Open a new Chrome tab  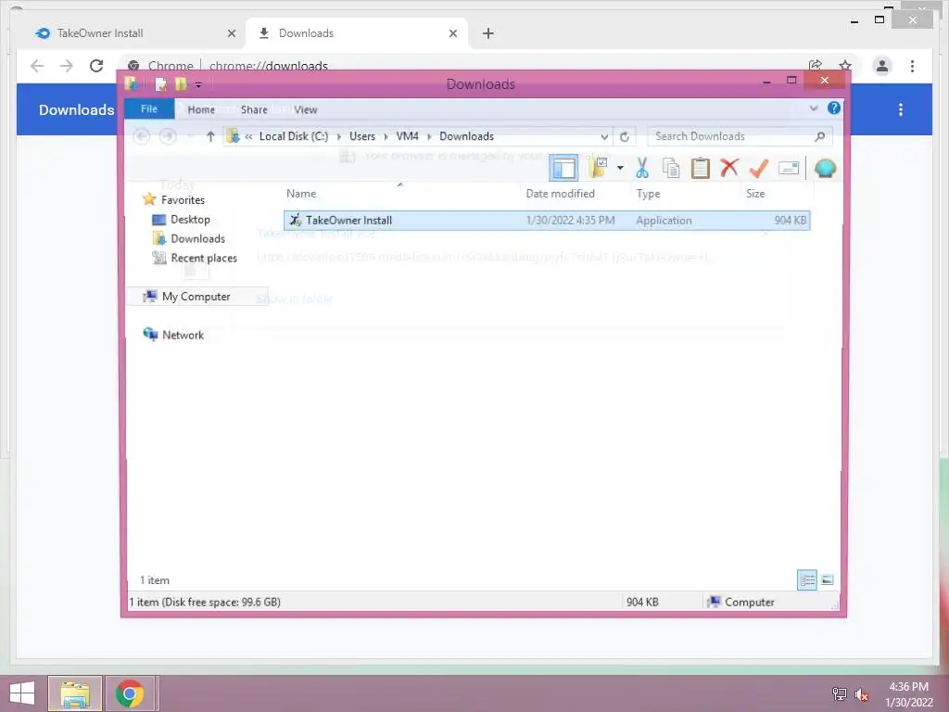click(488, 33)
